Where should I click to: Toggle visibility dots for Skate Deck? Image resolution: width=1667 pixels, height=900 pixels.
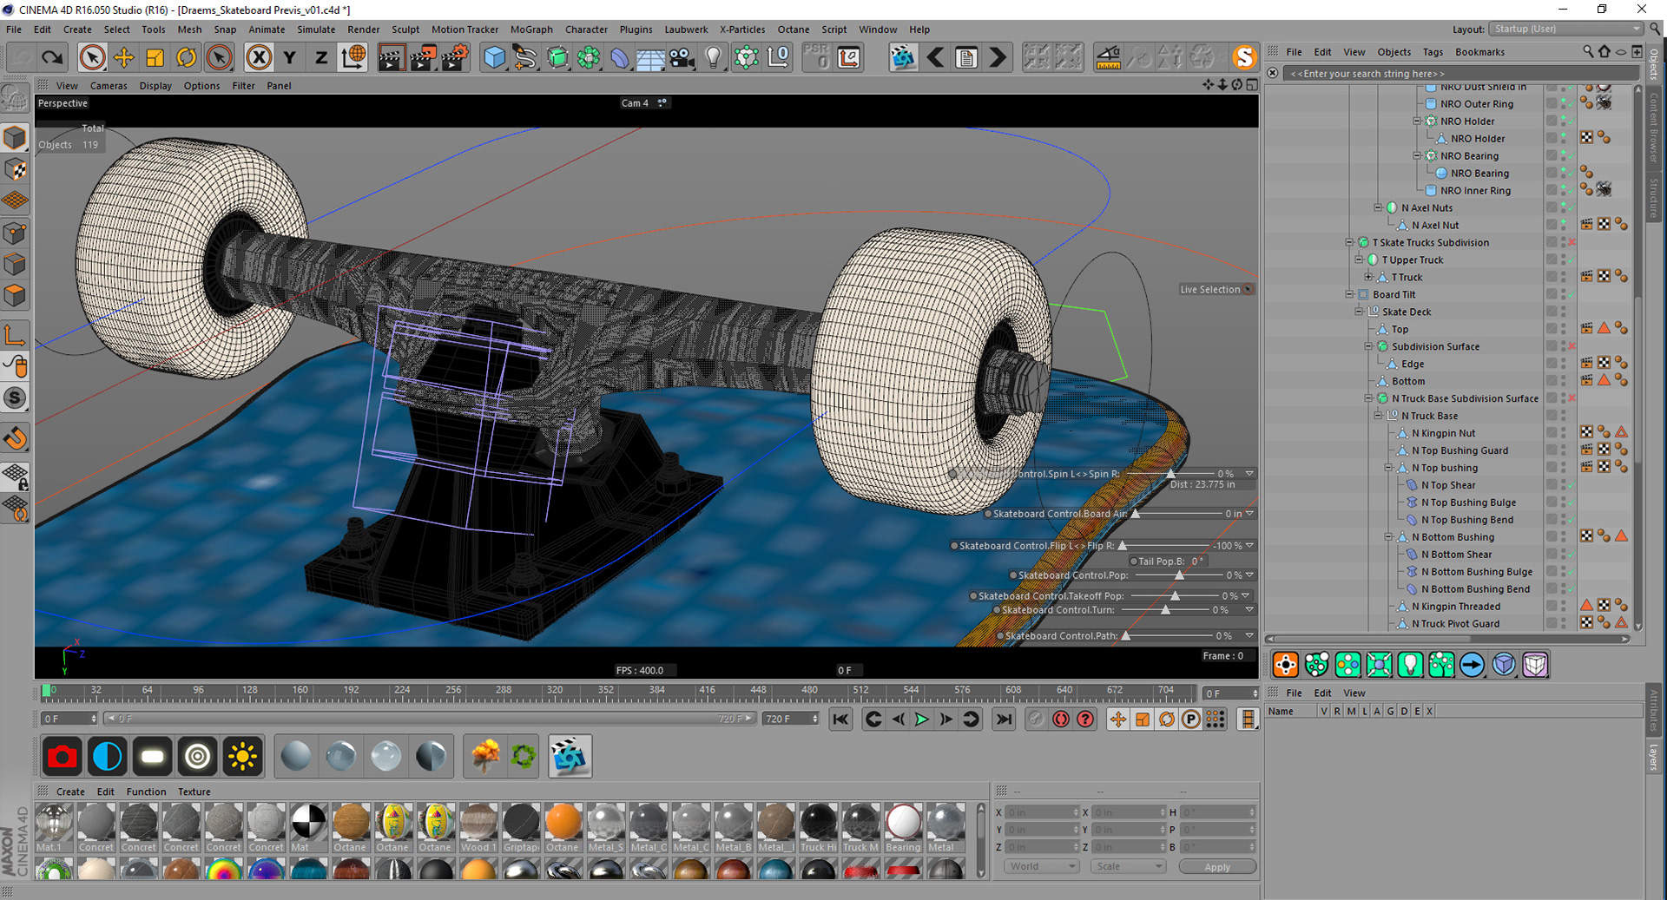coord(1564,312)
